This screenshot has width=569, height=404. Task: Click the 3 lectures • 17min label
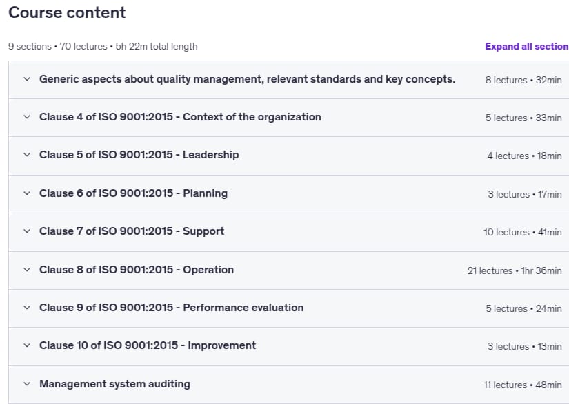pyautogui.click(x=525, y=194)
